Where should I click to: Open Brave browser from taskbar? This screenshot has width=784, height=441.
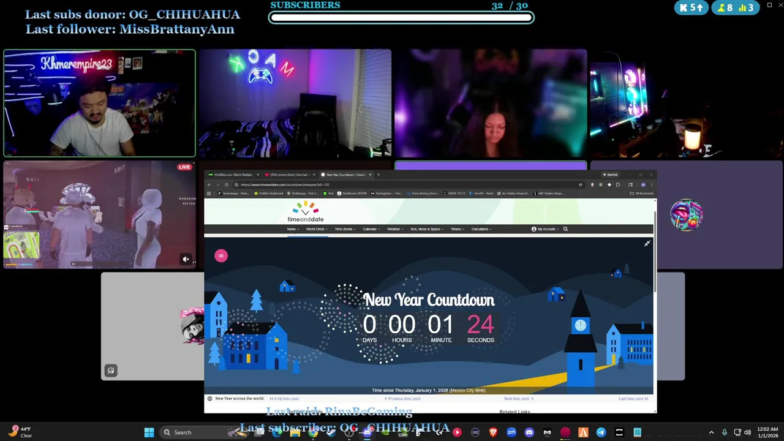(x=493, y=432)
